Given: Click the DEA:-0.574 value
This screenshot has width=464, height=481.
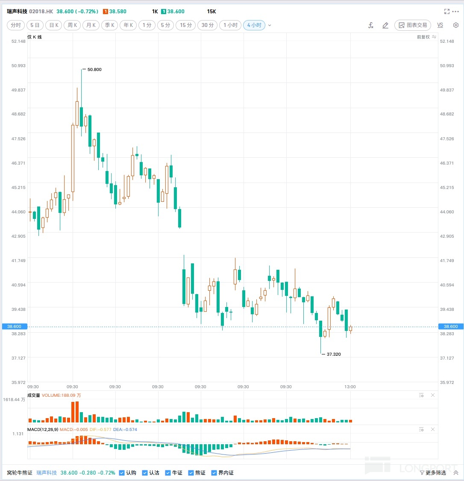Looking at the screenshot, I should [125, 429].
